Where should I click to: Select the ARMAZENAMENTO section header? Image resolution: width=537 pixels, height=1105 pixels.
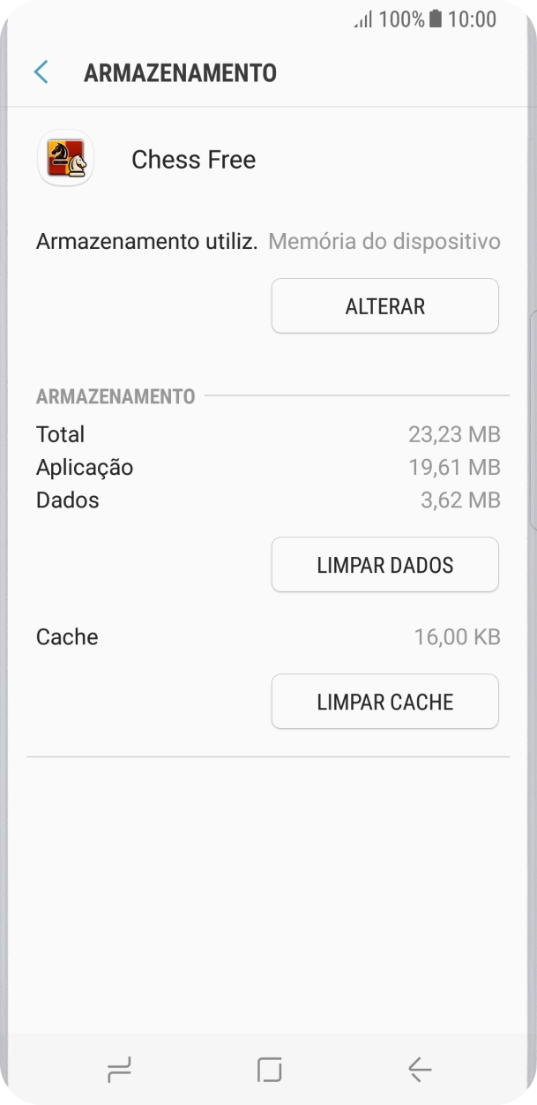(116, 397)
